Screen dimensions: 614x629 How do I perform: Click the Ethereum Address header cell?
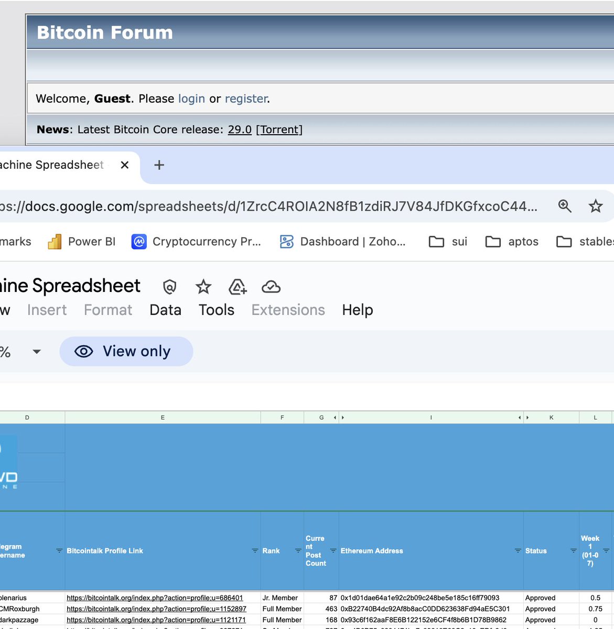point(431,551)
